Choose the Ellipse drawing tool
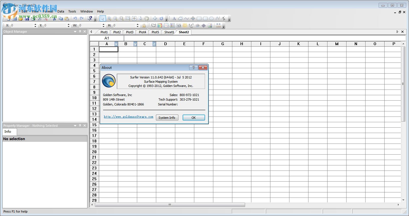Screen dimensions: 409x216 click(x=211, y=18)
